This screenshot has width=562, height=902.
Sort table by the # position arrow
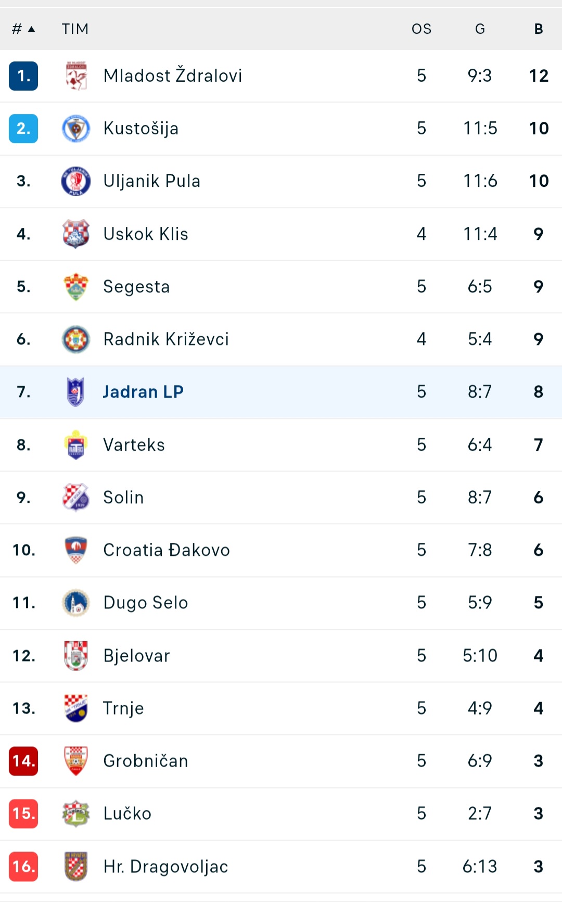pyautogui.click(x=23, y=29)
